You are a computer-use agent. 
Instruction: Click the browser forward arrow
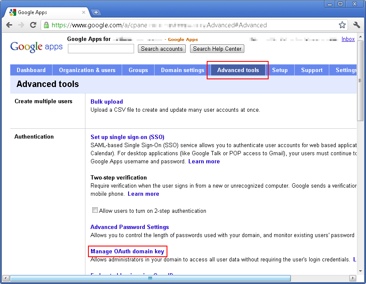pyautogui.click(x=21, y=25)
